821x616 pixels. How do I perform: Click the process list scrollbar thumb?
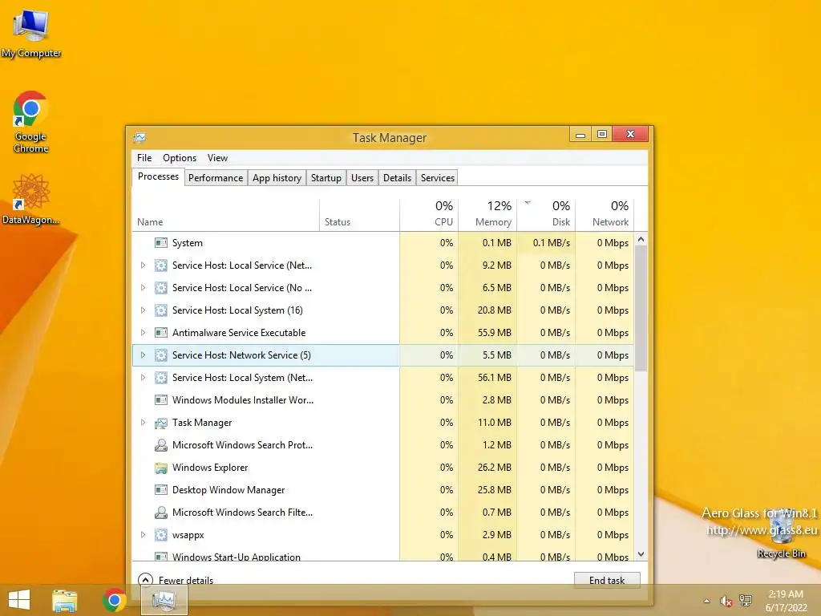pos(641,308)
